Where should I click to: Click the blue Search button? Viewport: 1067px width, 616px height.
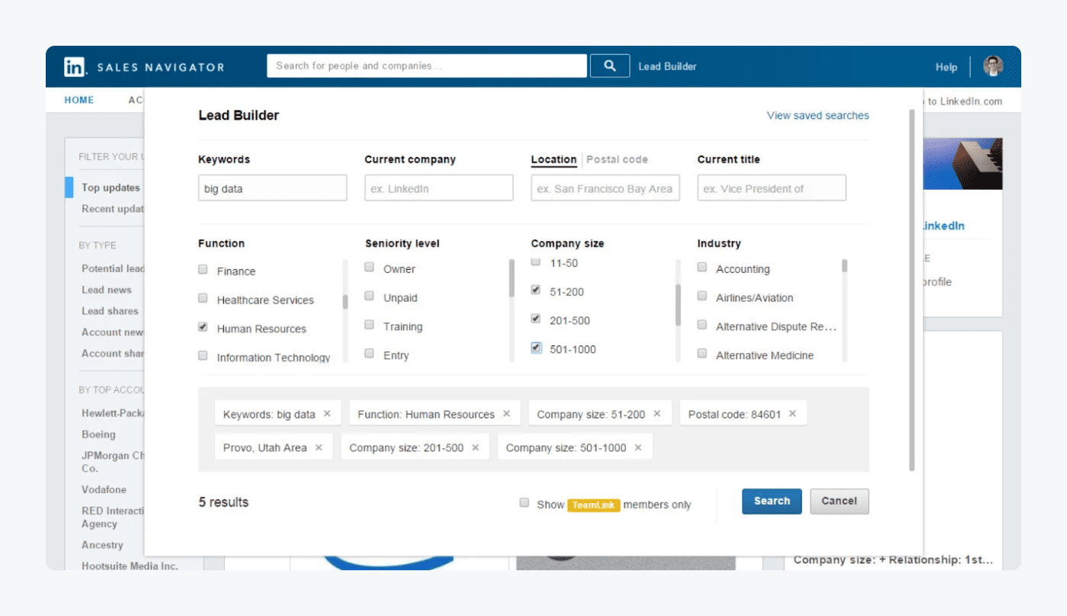(x=771, y=501)
